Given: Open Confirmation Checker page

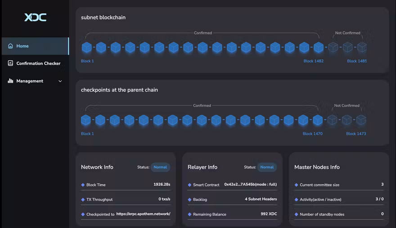Looking at the screenshot, I should (x=38, y=63).
